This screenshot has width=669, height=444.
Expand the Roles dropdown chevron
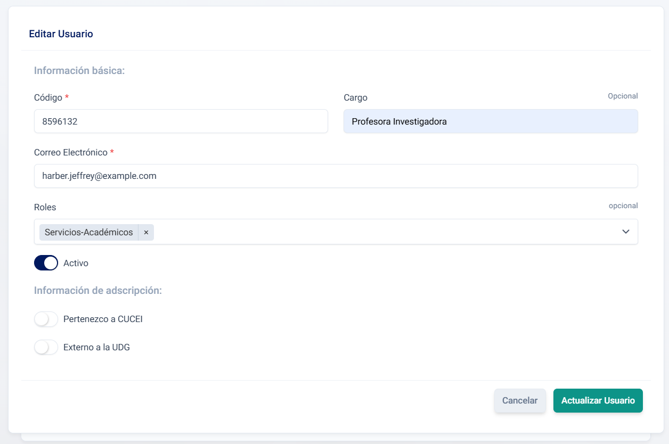626,232
